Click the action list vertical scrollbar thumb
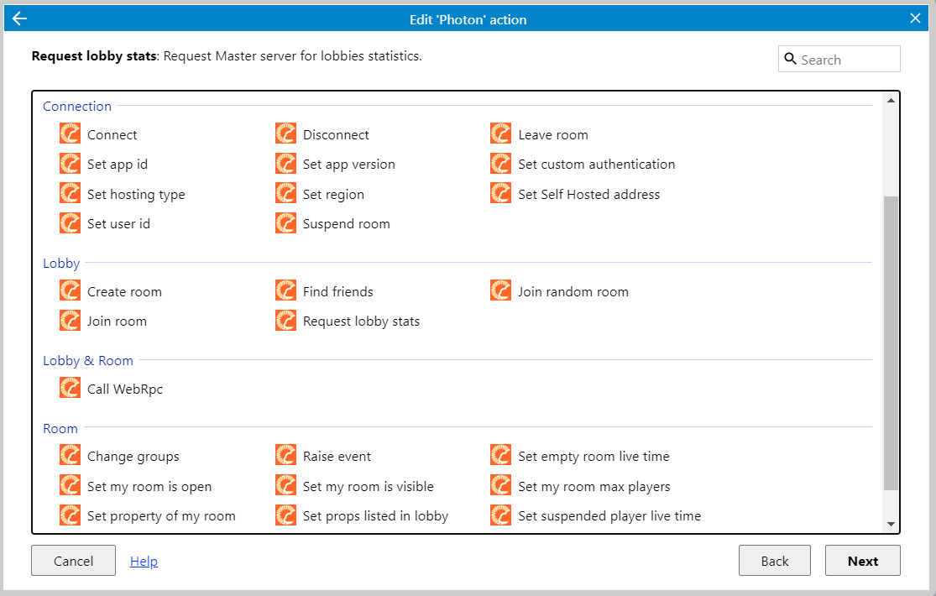 click(891, 342)
